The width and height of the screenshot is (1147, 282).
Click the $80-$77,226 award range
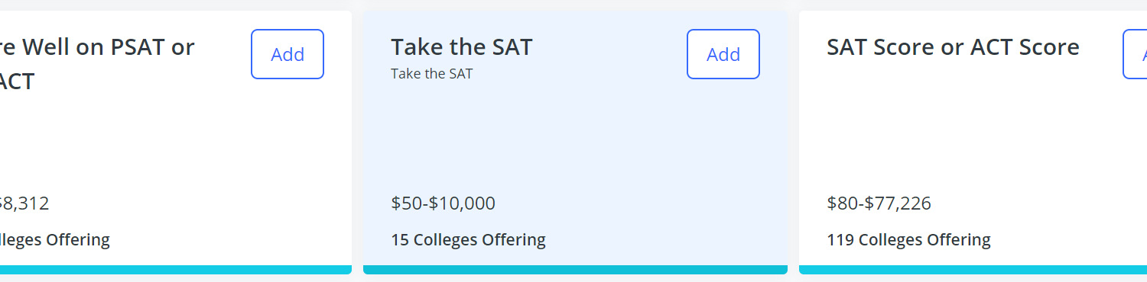click(x=879, y=203)
